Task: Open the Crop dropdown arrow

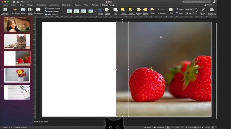Action: click(174, 10)
